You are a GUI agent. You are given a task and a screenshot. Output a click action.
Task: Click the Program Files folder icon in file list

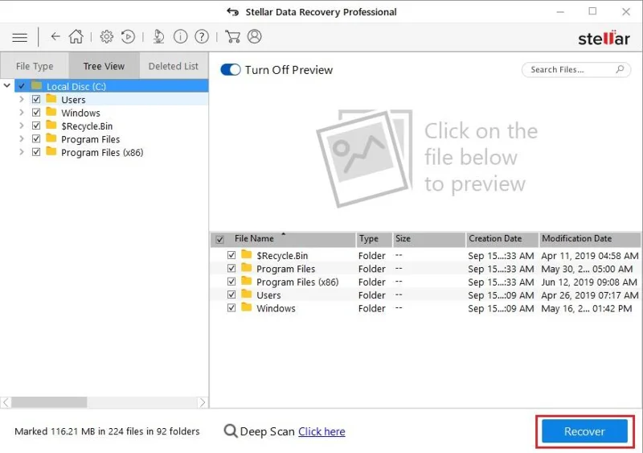coord(247,268)
